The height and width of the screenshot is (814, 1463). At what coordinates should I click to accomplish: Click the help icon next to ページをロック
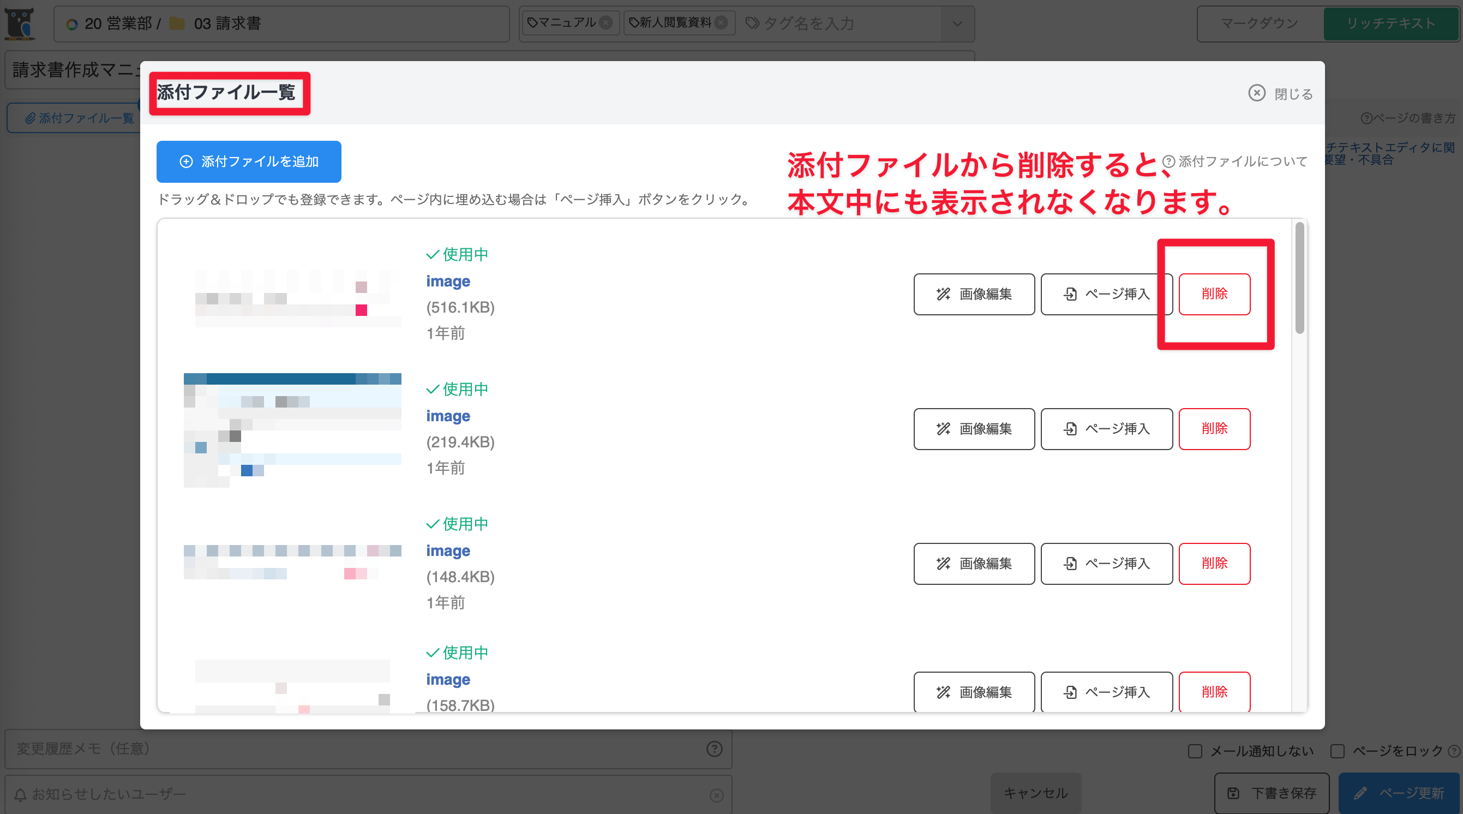click(x=1453, y=751)
